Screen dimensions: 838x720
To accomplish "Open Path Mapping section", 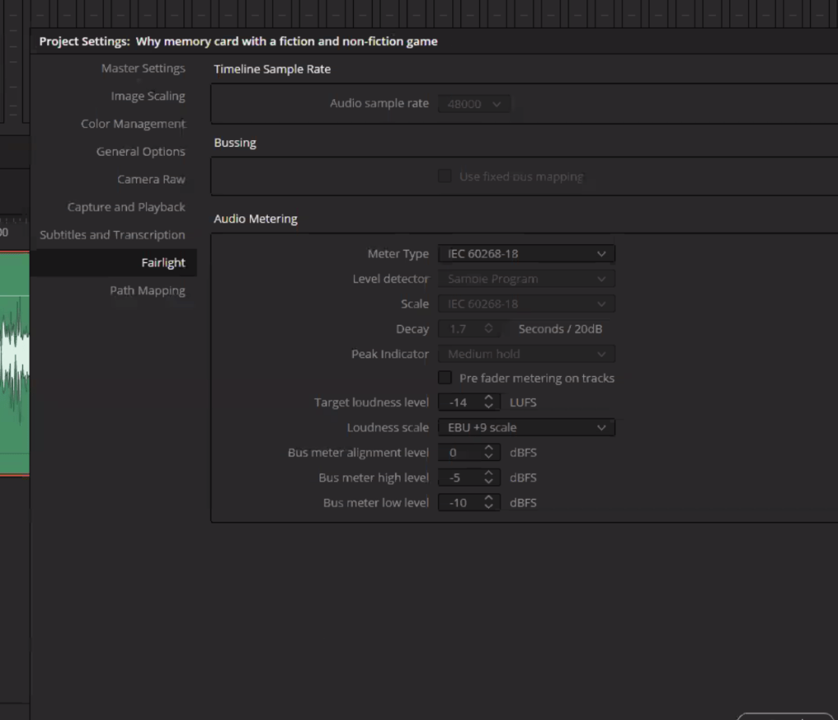I will tap(147, 290).
